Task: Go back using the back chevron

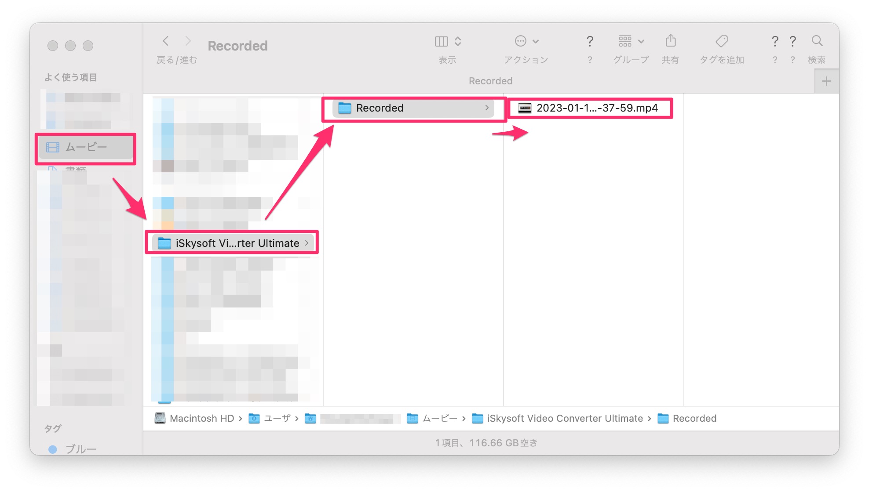Action: (x=166, y=41)
